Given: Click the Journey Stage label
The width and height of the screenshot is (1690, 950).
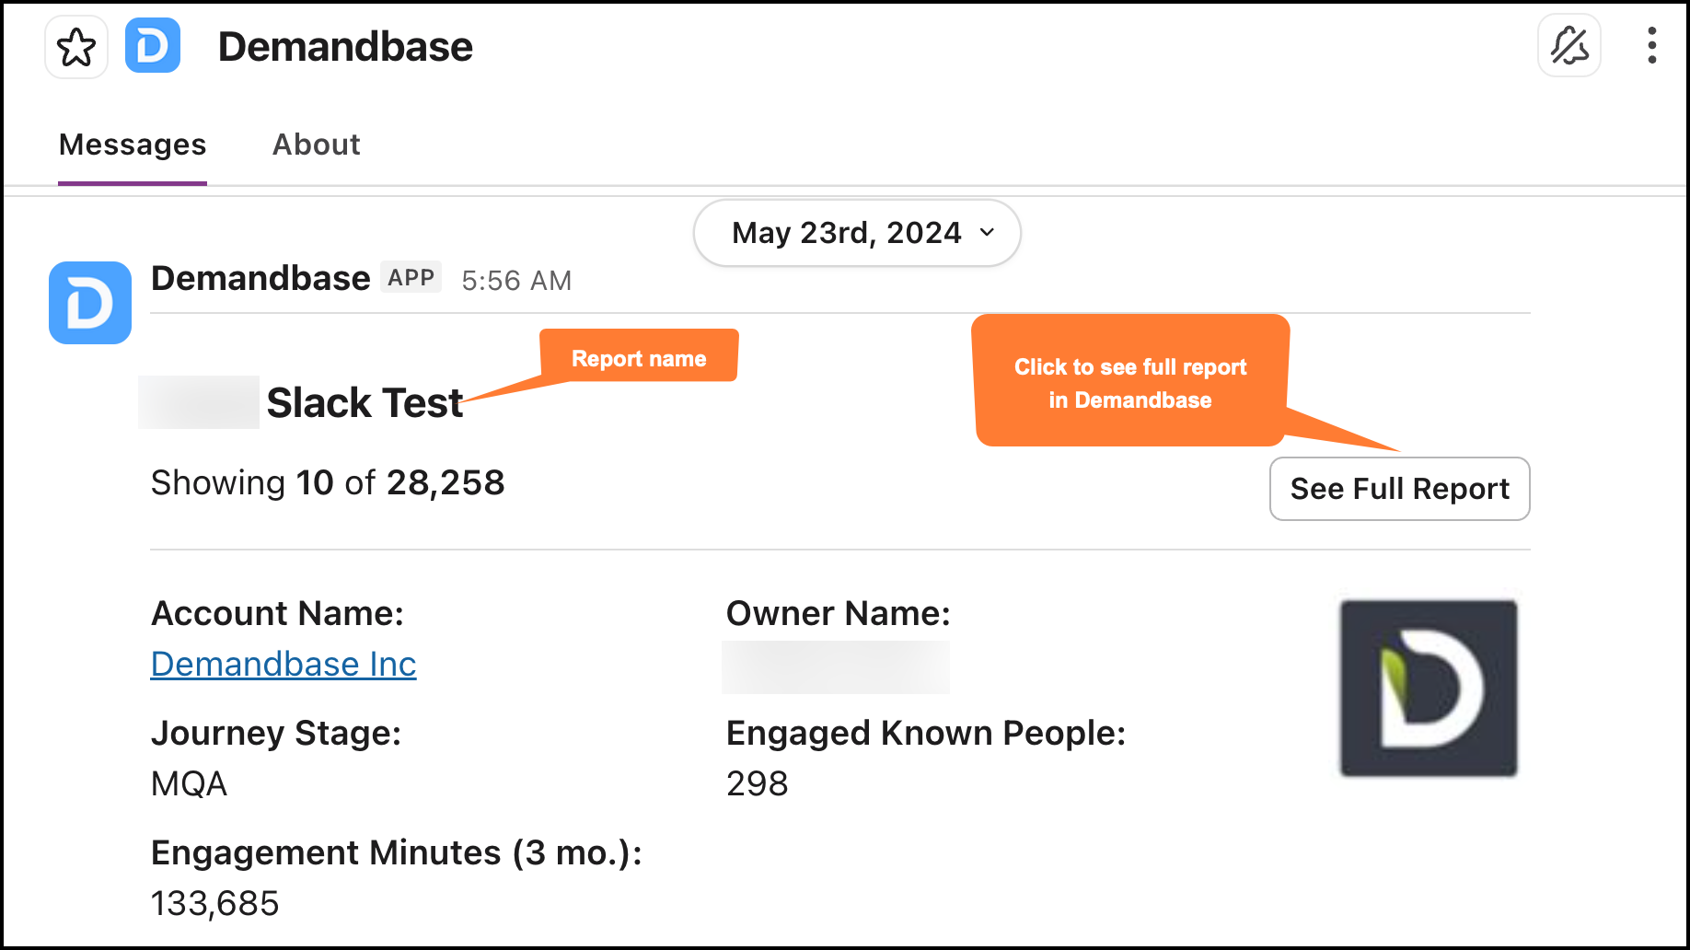Looking at the screenshot, I should tap(276, 733).
